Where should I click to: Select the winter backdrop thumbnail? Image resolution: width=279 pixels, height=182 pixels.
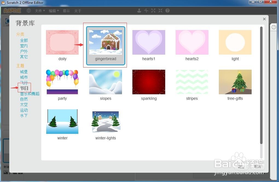click(62, 122)
